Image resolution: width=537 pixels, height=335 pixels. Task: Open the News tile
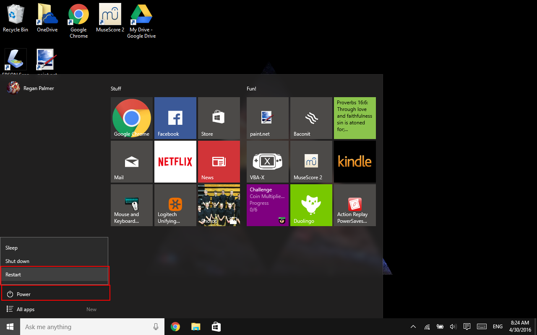(x=219, y=162)
